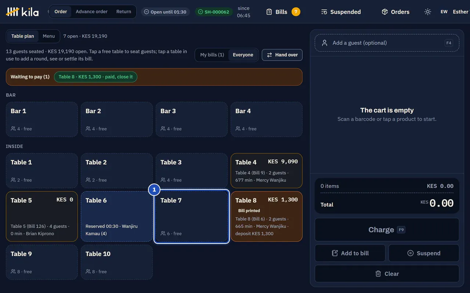This screenshot has width=470, height=293.
Task: Seat guests at Bar 1
Action: 42,119
